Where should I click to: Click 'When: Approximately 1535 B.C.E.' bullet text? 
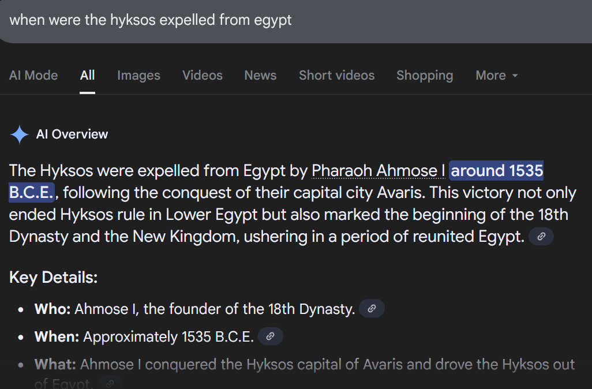pyautogui.click(x=144, y=336)
